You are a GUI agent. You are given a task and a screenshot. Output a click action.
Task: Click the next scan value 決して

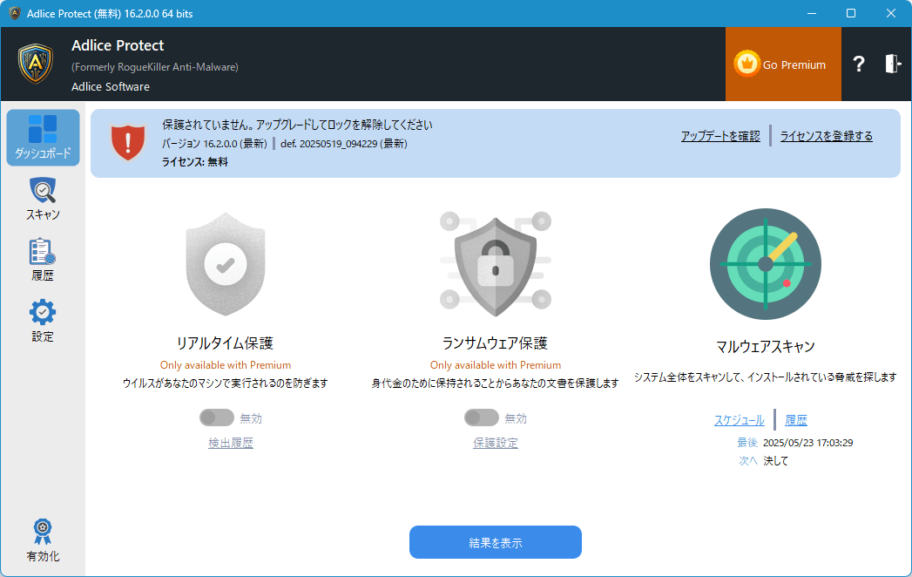click(776, 460)
